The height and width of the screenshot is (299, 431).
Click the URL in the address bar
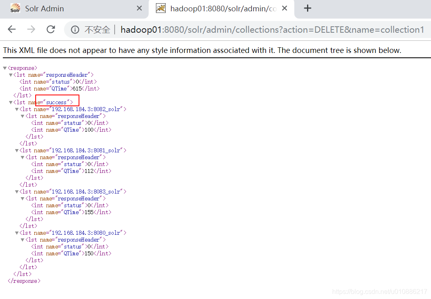coord(272,29)
